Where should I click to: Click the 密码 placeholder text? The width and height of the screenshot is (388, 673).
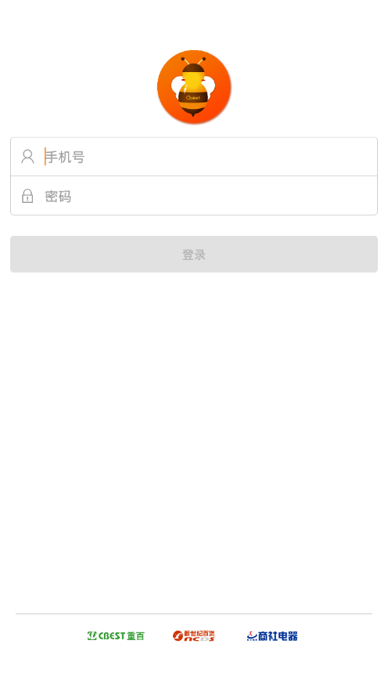58,197
